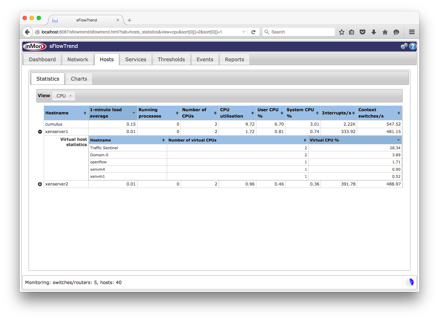Switch to the Services tab

point(136,59)
